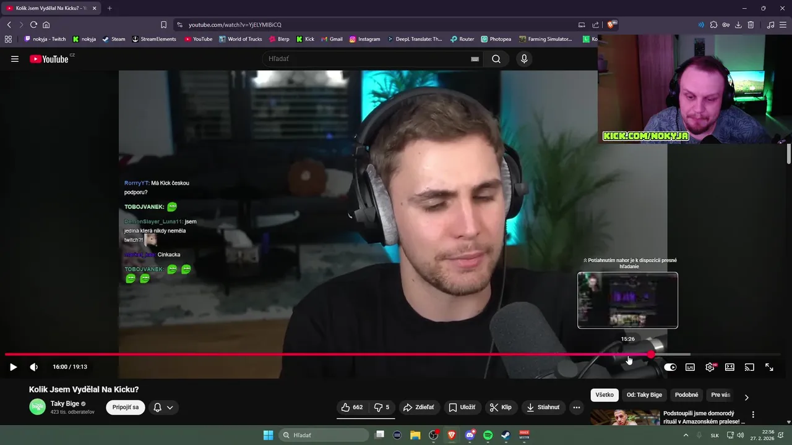This screenshot has height=445, width=792.
Task: Open the apps grid icon in bookmarks bar
Action: (x=8, y=39)
